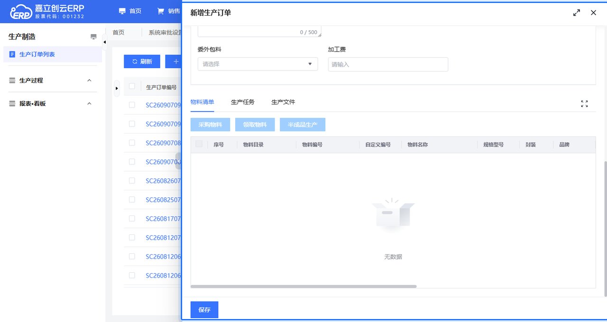This screenshot has width=607, height=322.
Task: Click the 封装 column header
Action: coord(531,144)
